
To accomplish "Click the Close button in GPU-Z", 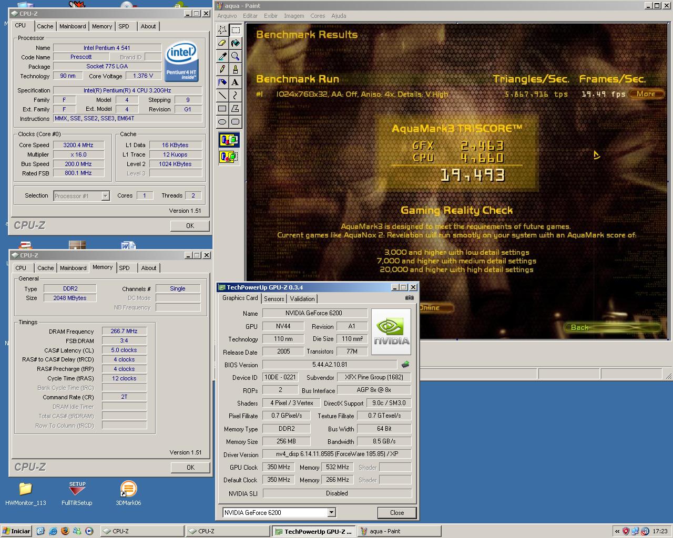I will [x=397, y=513].
